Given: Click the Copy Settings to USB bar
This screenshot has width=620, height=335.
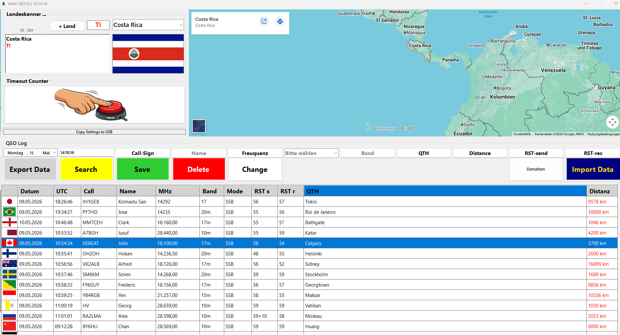Looking at the screenshot, I should coord(94,132).
